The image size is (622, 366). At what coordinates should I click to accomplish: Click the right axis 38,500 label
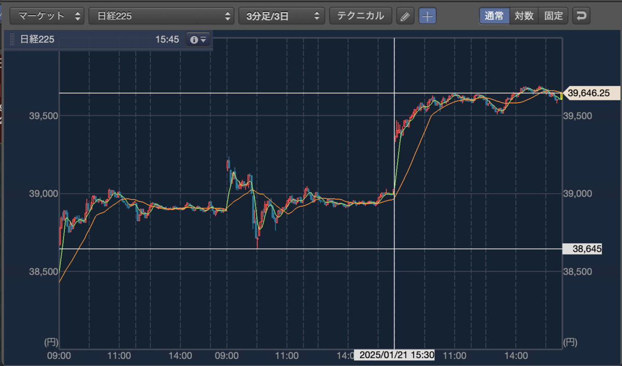coord(577,271)
